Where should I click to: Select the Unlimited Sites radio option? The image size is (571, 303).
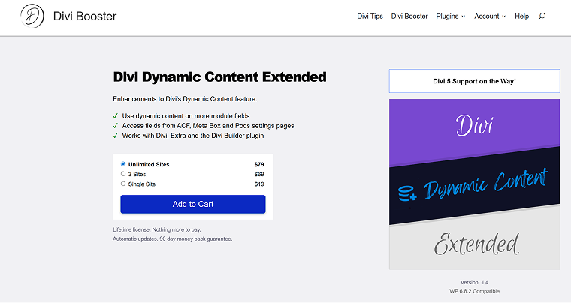(x=123, y=164)
